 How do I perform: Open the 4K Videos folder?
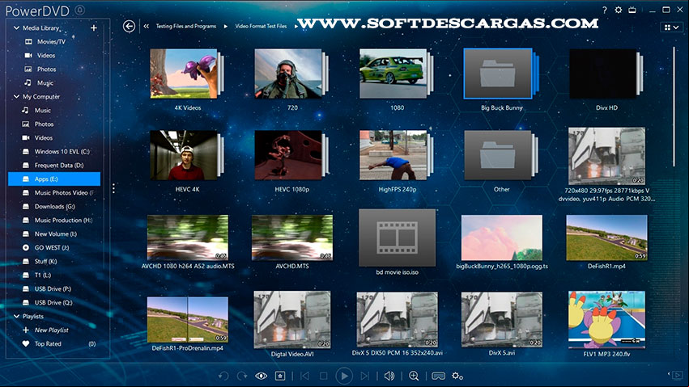point(187,74)
